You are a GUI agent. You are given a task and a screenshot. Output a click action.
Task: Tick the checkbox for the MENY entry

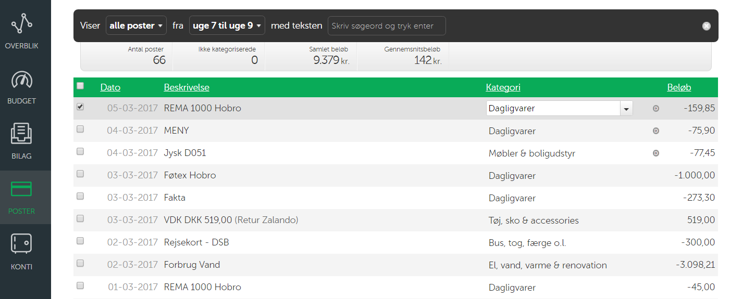coord(80,129)
